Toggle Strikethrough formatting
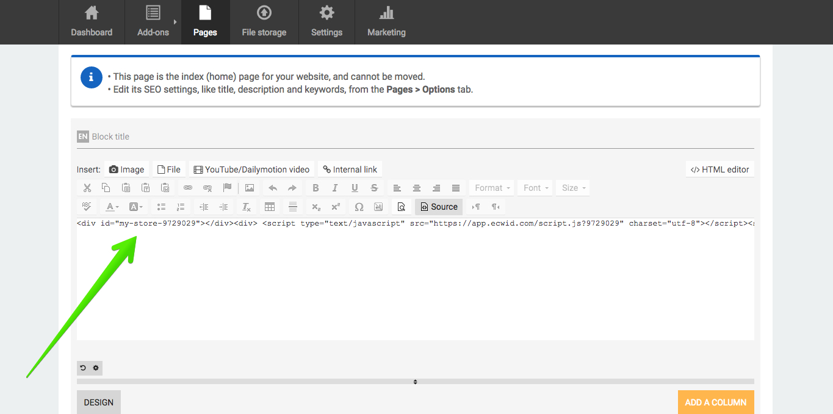This screenshot has width=833, height=414. (374, 188)
